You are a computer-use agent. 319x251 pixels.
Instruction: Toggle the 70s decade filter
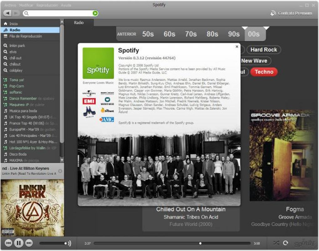pos(191,34)
